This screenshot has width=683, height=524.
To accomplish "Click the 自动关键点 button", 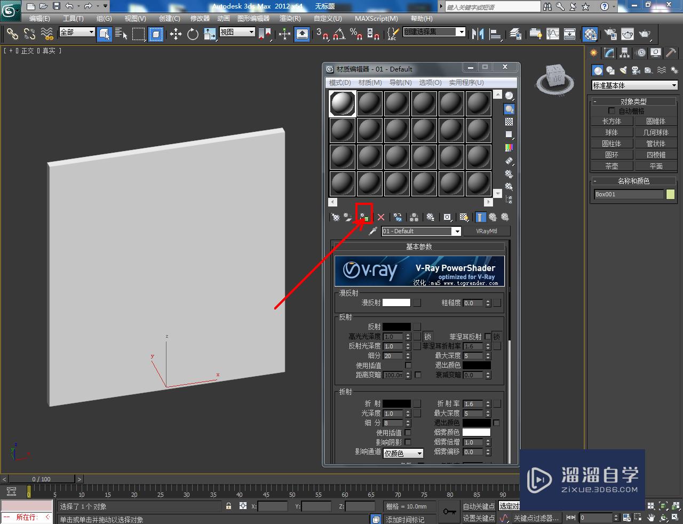I will click(x=479, y=506).
